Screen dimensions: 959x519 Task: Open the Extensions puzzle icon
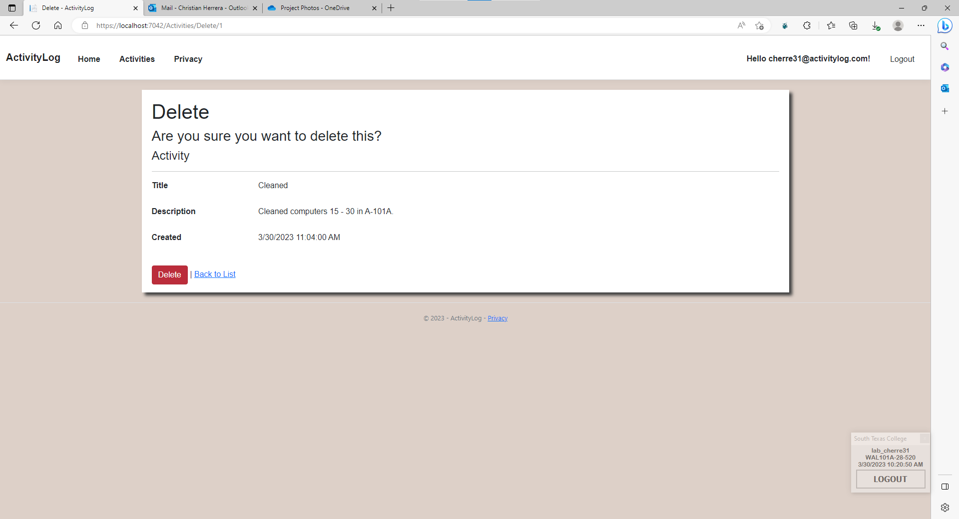[807, 25]
